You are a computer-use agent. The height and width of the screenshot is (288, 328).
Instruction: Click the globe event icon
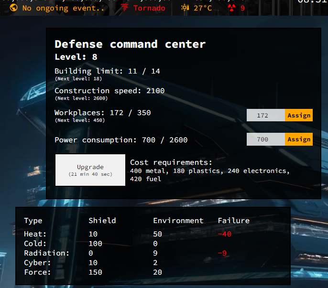[13, 8]
